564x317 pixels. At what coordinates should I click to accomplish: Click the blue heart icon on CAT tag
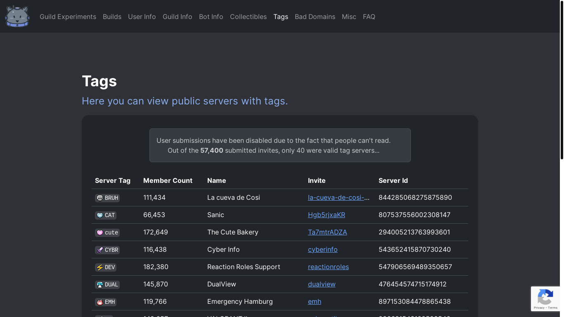coord(100,215)
